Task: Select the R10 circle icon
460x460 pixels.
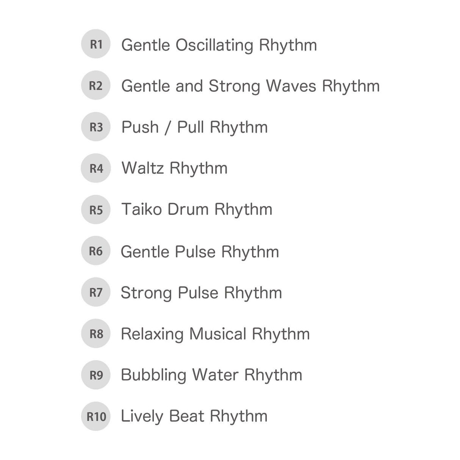Action: click(x=95, y=416)
